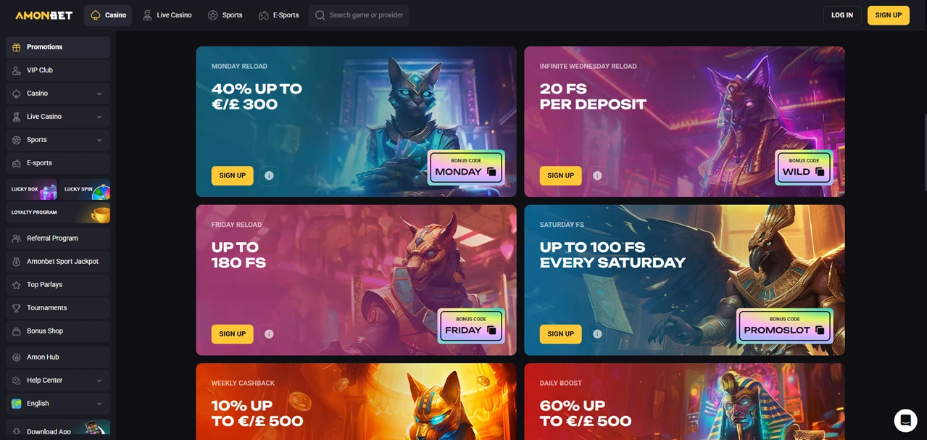Open the Lucky Spin wheel tile
927x440 pixels.
[x=85, y=189]
